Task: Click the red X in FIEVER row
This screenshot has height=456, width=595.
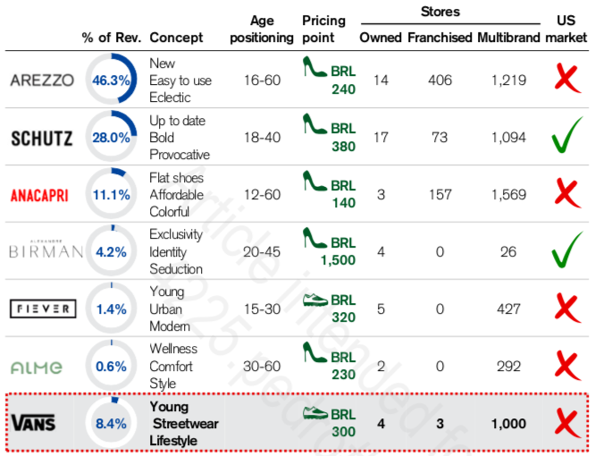Action: pyautogui.click(x=567, y=308)
